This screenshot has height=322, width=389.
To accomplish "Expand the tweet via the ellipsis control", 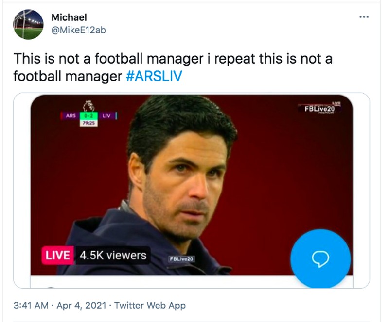I will (365, 16).
